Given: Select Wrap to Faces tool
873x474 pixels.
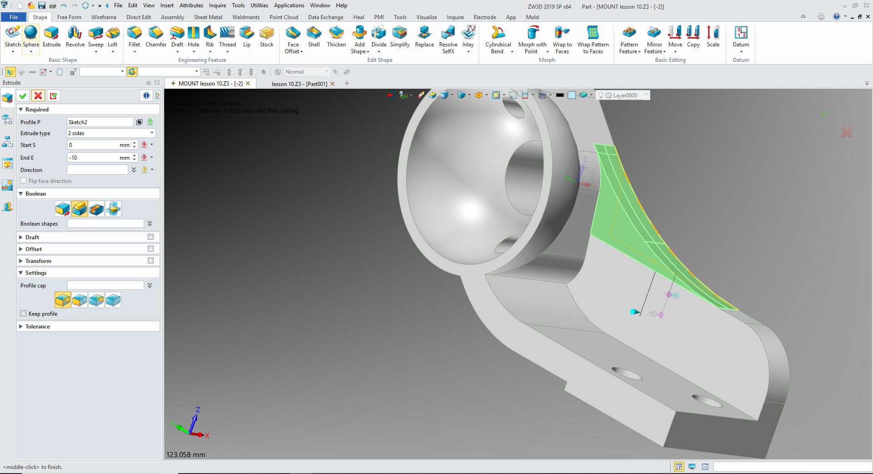Looking at the screenshot, I should coord(562,40).
